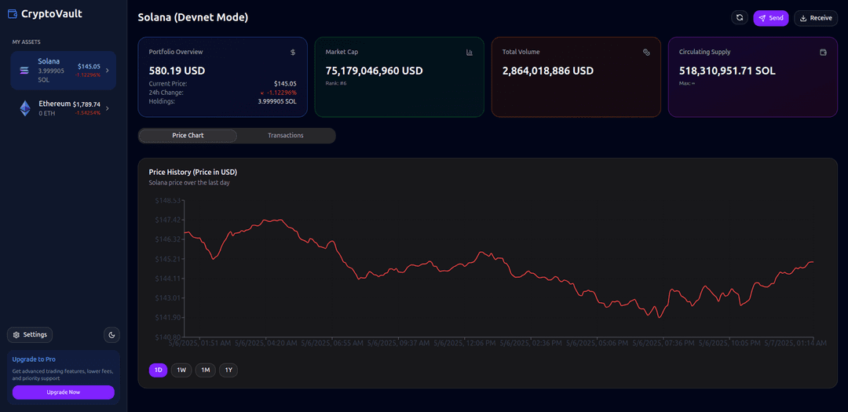Select the 1M time range
This screenshot has height=412, width=848.
tap(206, 370)
